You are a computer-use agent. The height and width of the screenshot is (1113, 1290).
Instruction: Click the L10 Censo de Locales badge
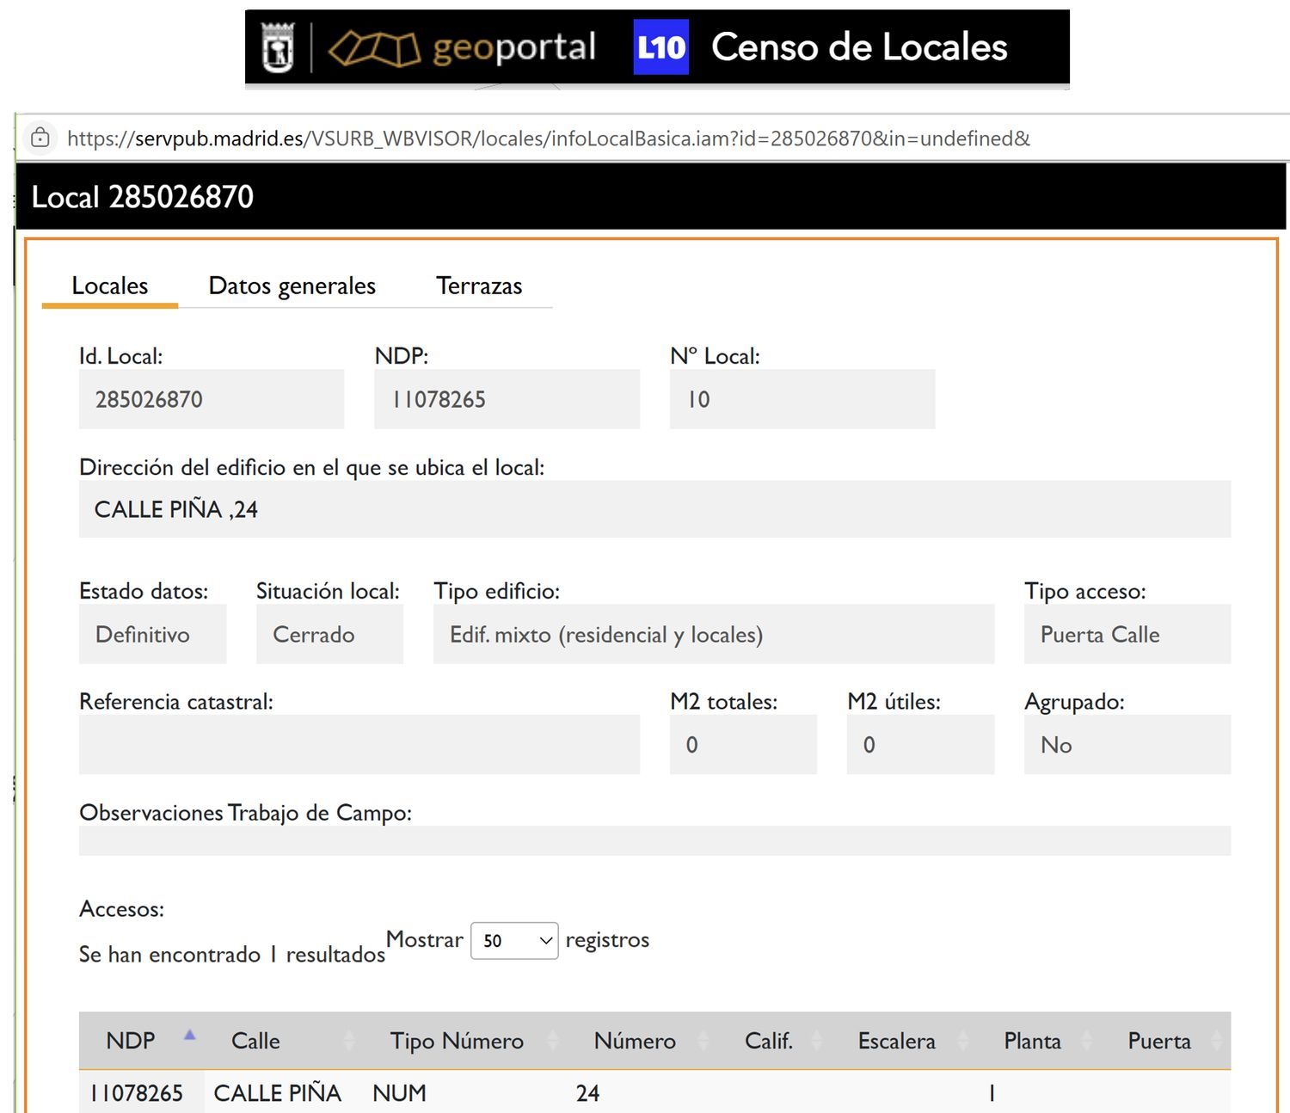coord(660,47)
